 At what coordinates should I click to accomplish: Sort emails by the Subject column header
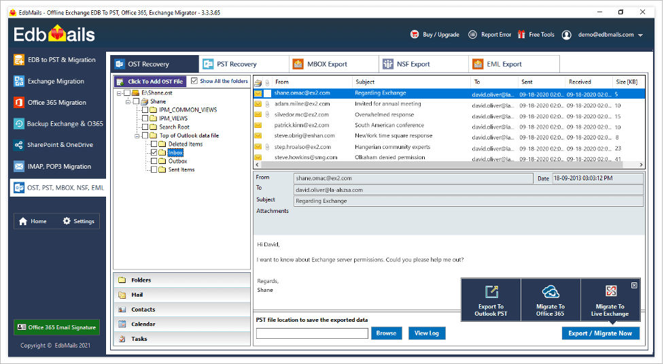click(411, 82)
